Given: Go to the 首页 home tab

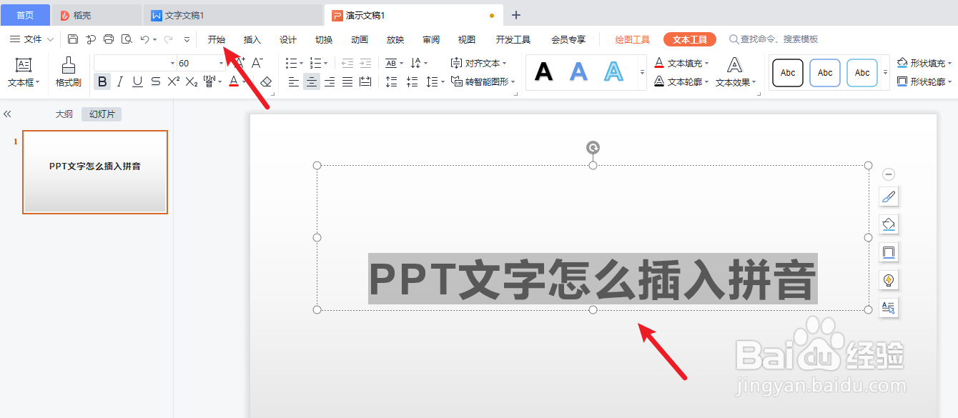Looking at the screenshot, I should (25, 15).
